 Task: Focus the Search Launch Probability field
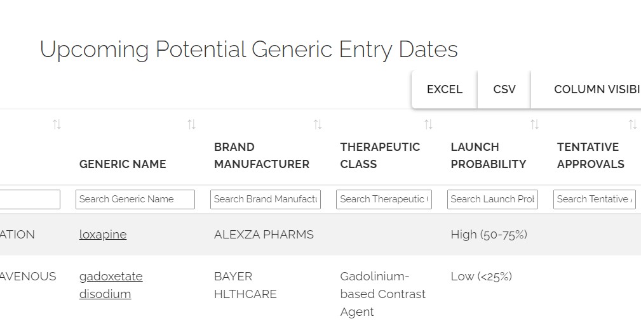pyautogui.click(x=492, y=199)
